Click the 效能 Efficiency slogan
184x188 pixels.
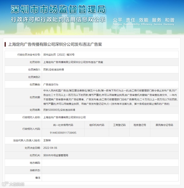coord(147,22)
